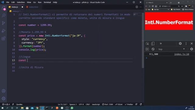Activate DevTools inspect element tool
The image size is (195, 110).
click(147, 43)
